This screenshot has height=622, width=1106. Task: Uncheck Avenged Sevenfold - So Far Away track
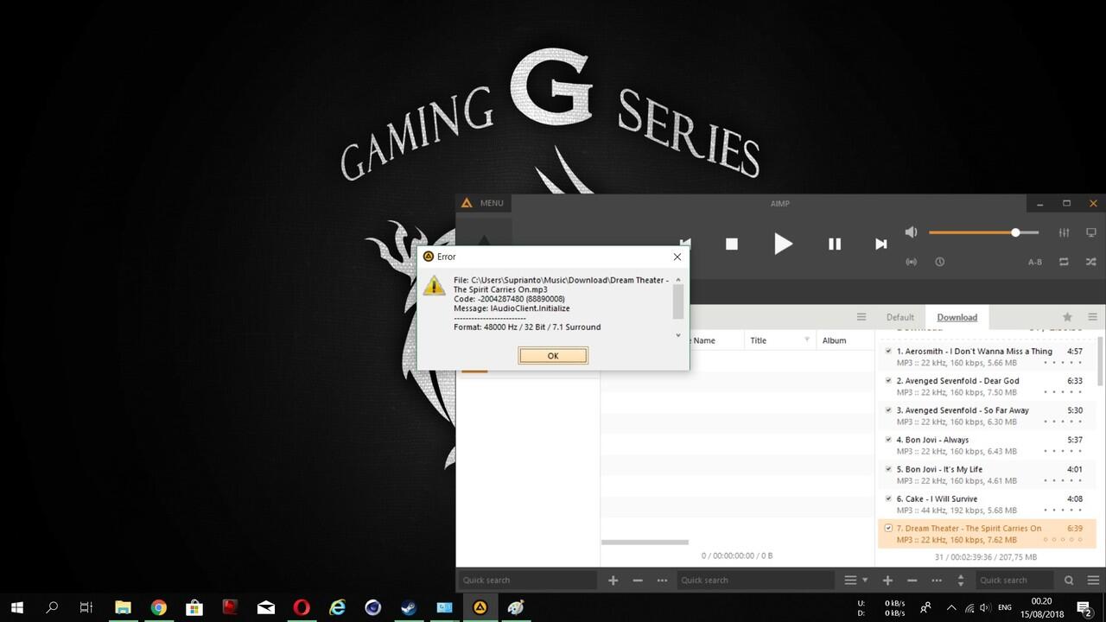tap(888, 410)
